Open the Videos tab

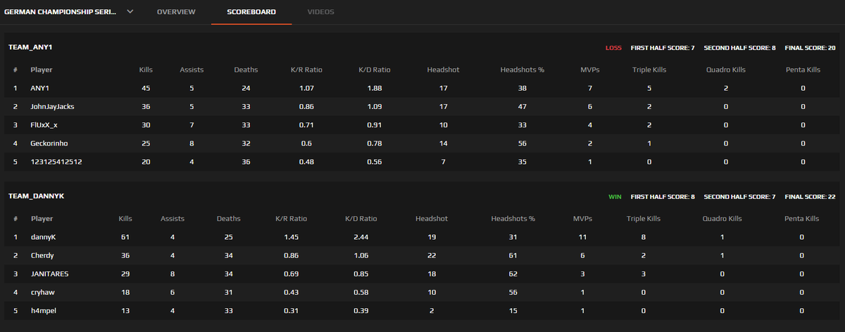click(321, 12)
